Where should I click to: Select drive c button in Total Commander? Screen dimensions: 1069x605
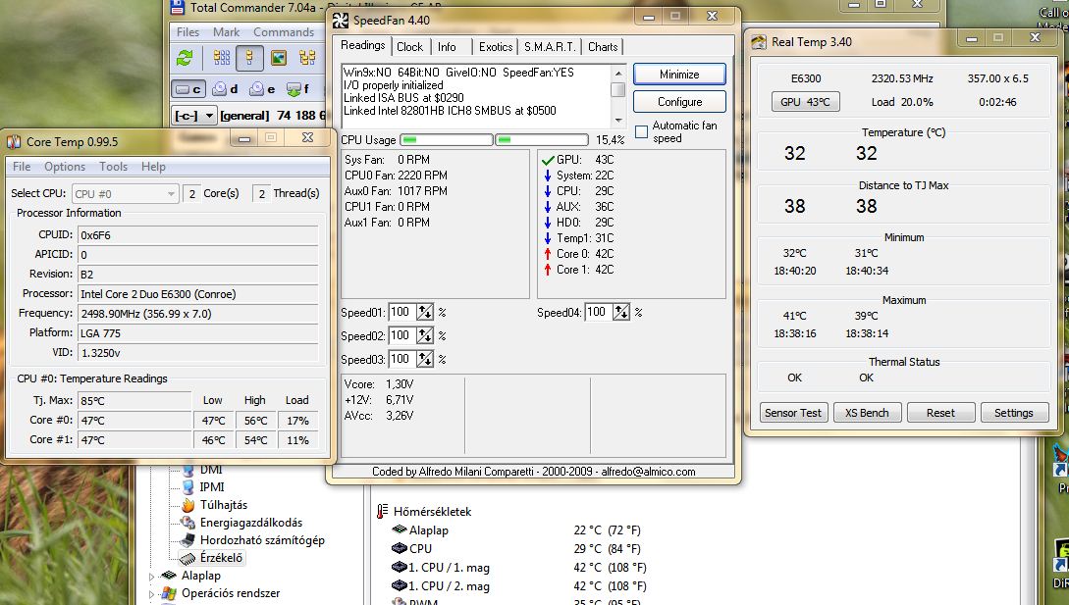[188, 89]
